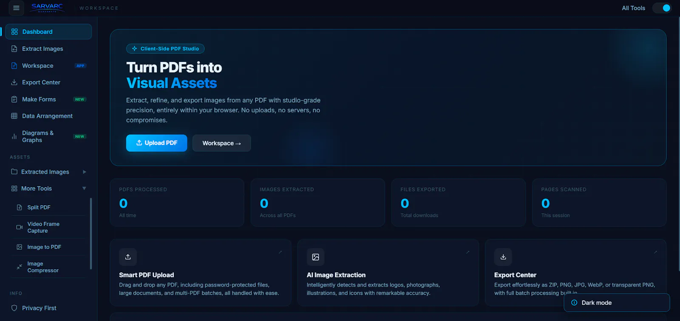Click the Export Center card download icon
The image size is (680, 321).
(503, 257)
